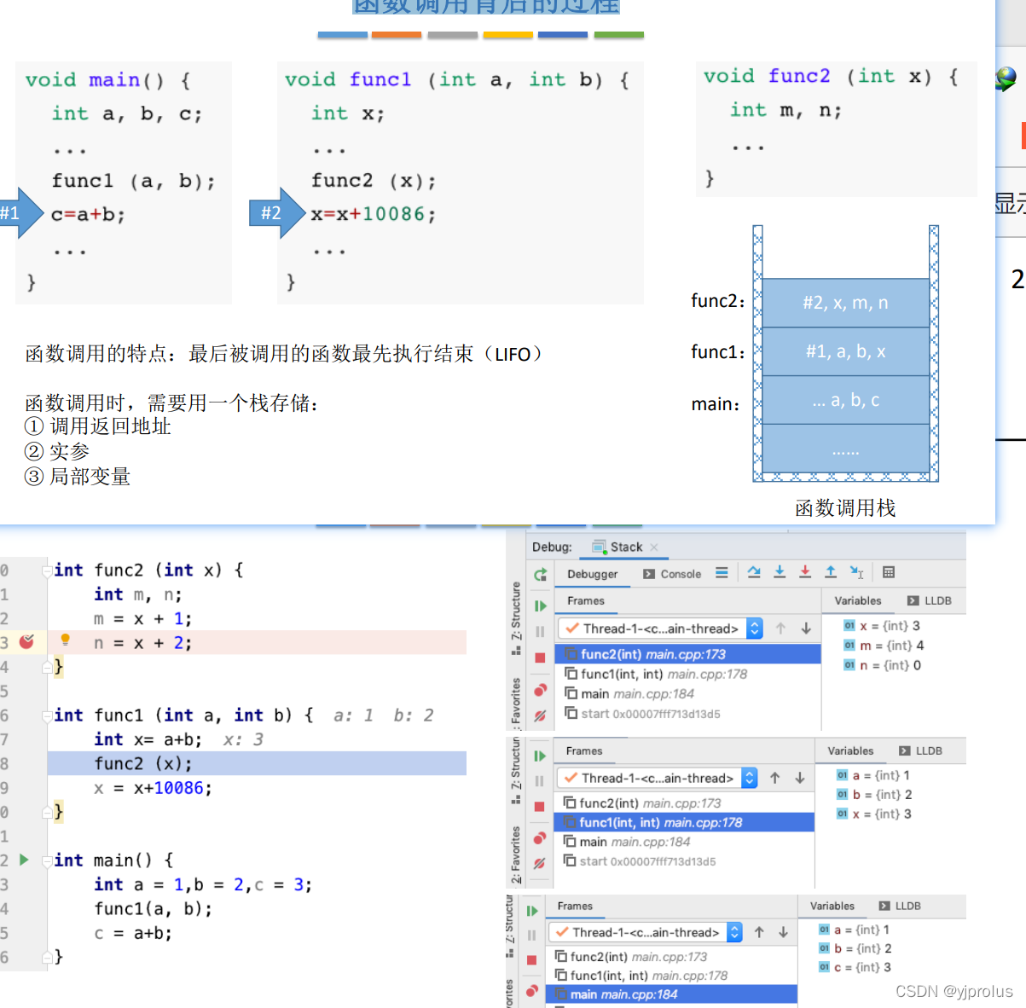Viewport: 1026px width, 1008px height.
Task: Toggle Mute Breakpoints in panel with variables a, b, x
Action: point(539,864)
